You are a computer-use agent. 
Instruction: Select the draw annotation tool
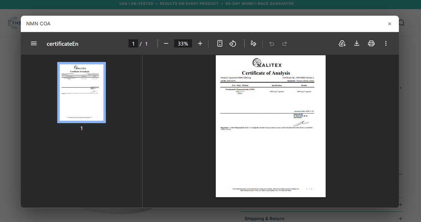click(x=253, y=44)
